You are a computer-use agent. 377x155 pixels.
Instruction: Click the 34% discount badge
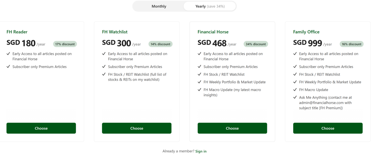point(256,44)
